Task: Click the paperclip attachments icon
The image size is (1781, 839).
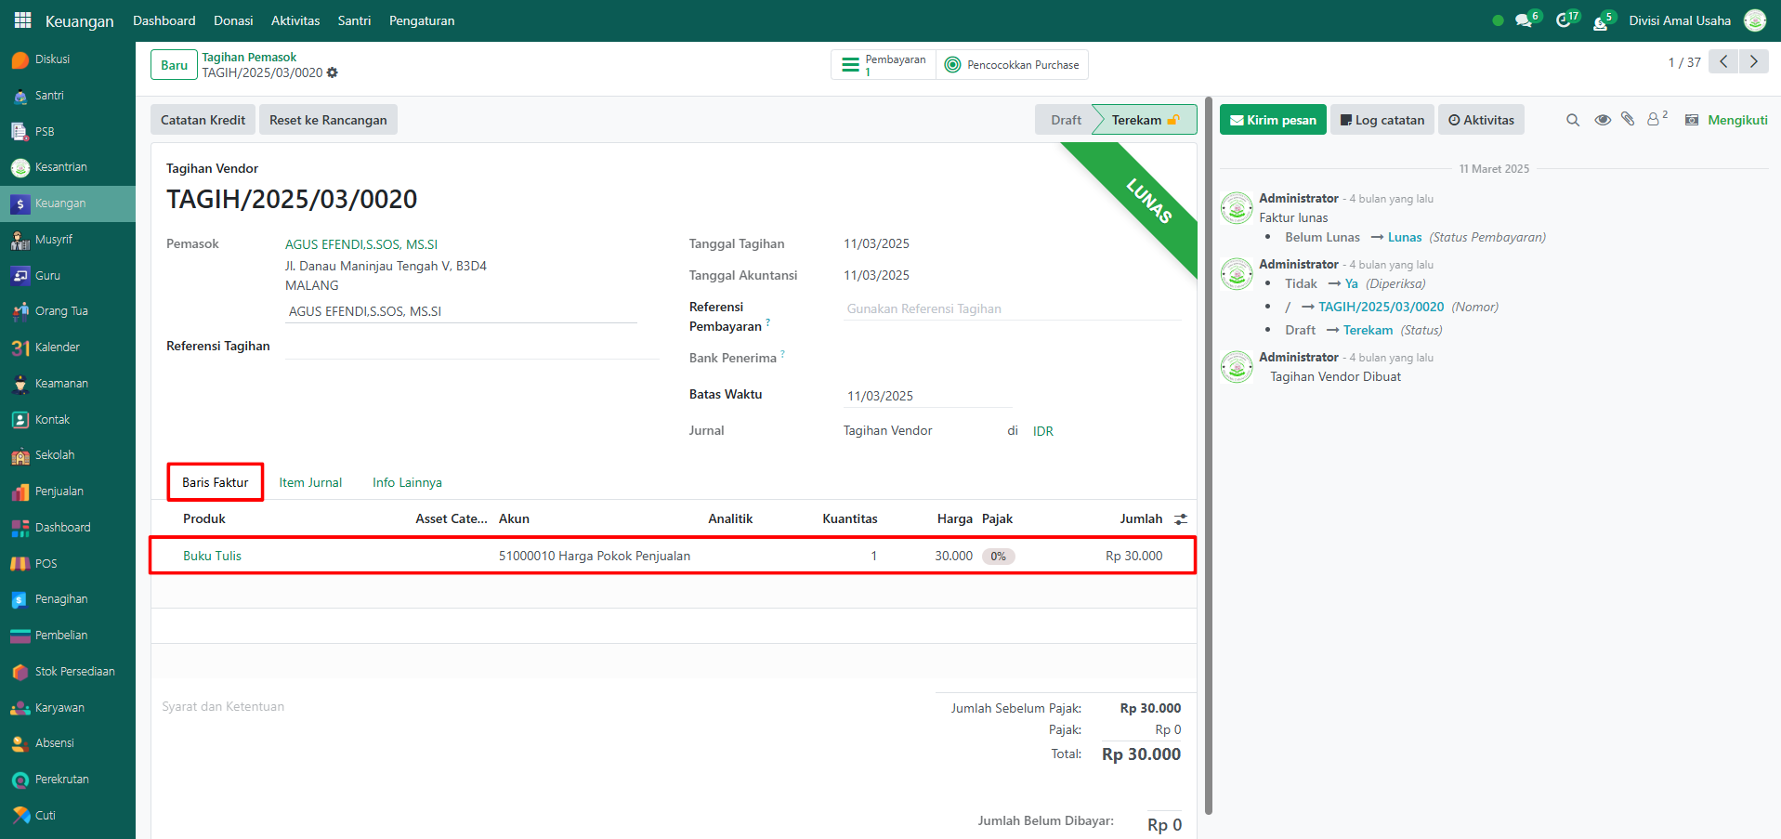Action: point(1628,120)
